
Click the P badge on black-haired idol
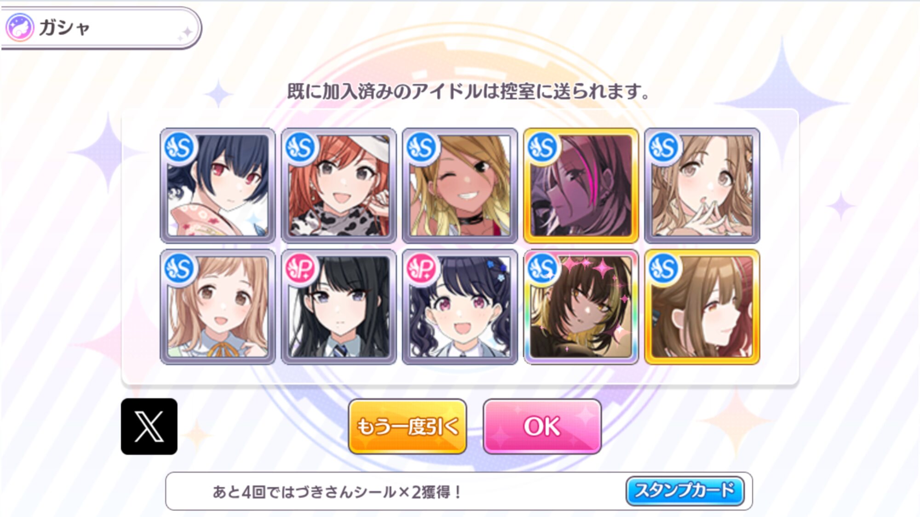[300, 269]
